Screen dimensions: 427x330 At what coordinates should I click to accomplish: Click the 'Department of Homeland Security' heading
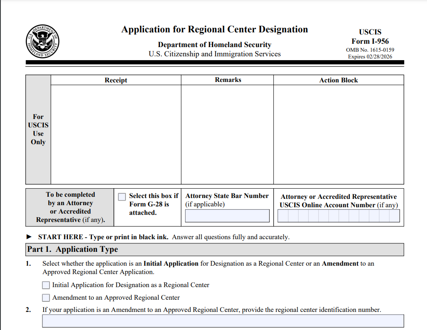[215, 45]
